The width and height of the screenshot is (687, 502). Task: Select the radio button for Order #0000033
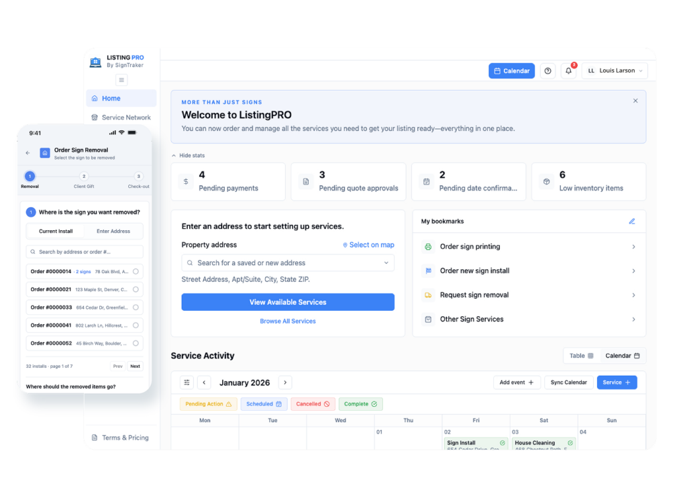[136, 308]
